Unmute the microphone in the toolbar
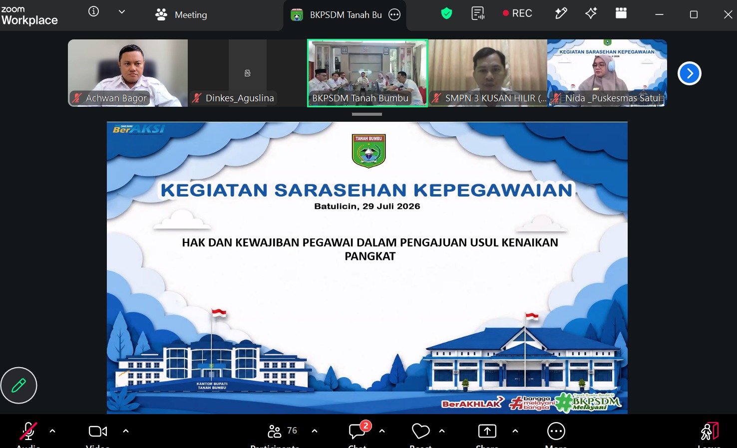The height and width of the screenshot is (448, 737). tap(28, 432)
